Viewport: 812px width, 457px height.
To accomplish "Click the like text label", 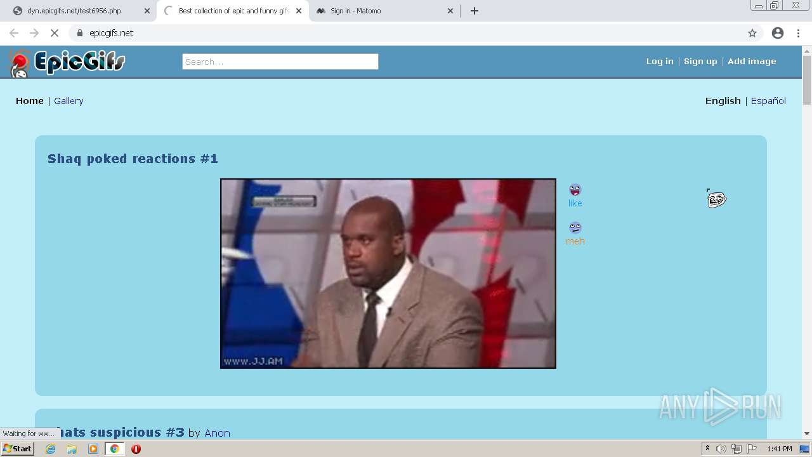I will click(x=575, y=203).
